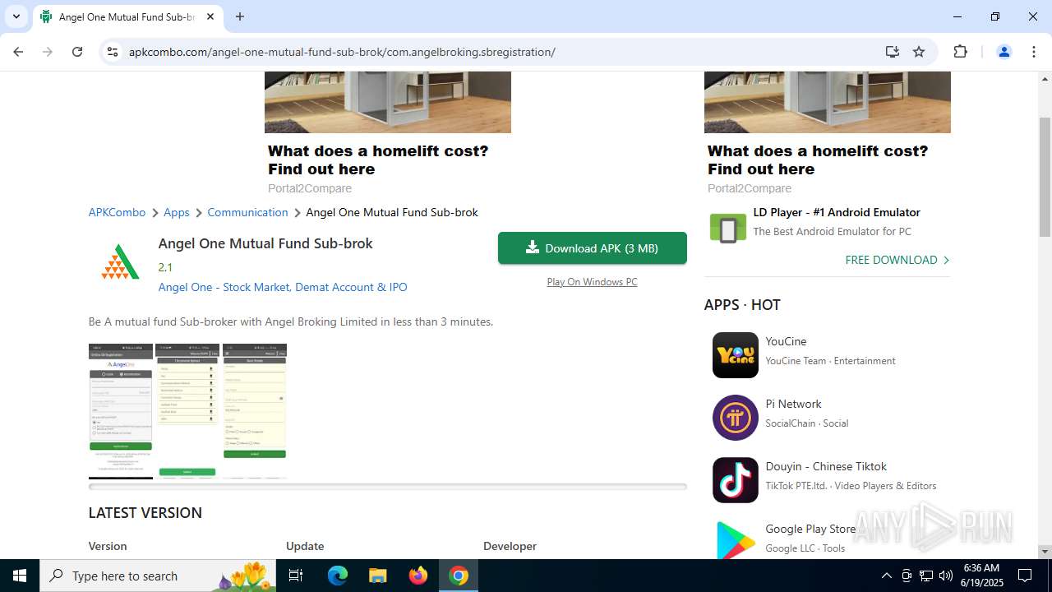Open the Extensions puzzle icon
1052x592 pixels.
click(960, 52)
